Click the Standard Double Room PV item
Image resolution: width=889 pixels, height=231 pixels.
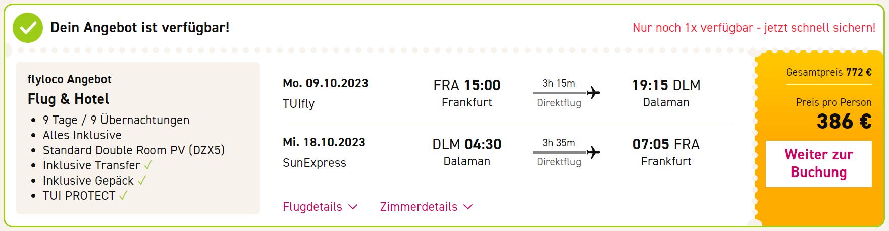click(134, 150)
